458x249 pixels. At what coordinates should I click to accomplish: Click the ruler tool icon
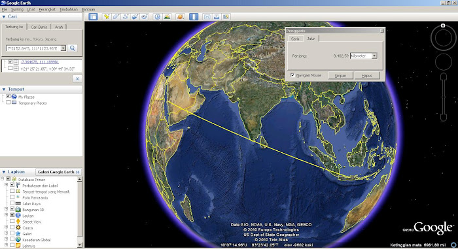click(194, 16)
